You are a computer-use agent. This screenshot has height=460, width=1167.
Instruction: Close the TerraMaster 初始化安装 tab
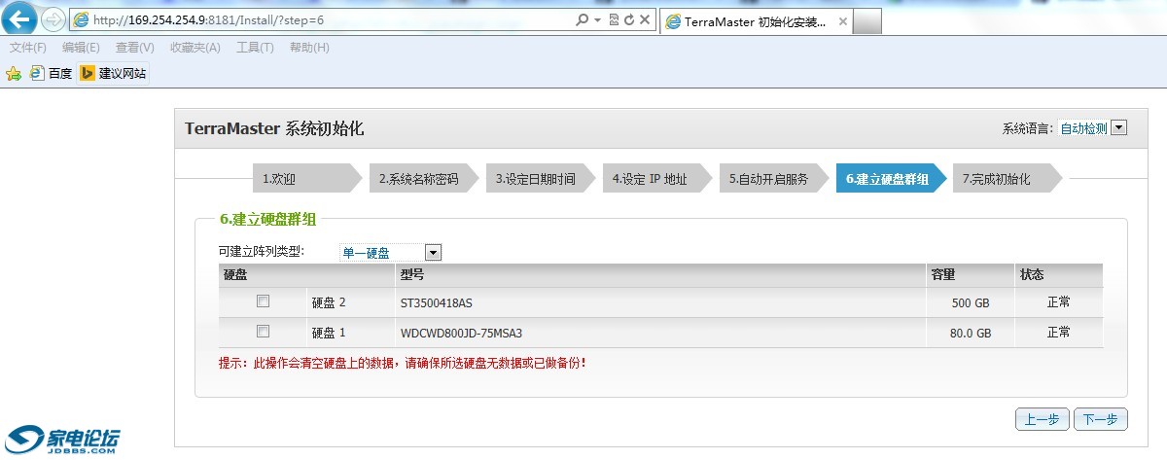(x=842, y=20)
